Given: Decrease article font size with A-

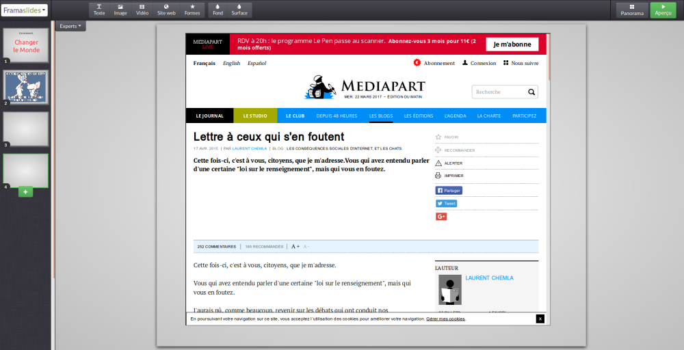Looking at the screenshot, I should point(306,247).
